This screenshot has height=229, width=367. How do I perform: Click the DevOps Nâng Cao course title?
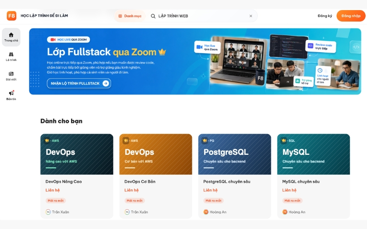pyautogui.click(x=64, y=181)
